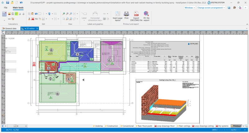Run the large Calculations calculator icon
Screen dimensions: 249x133
pos(4,14)
